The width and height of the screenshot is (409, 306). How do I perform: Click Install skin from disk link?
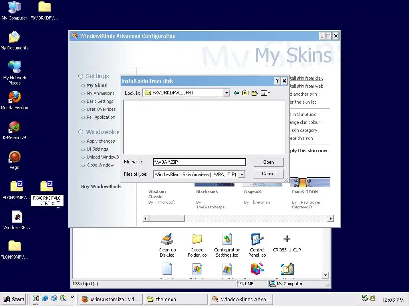(x=306, y=78)
